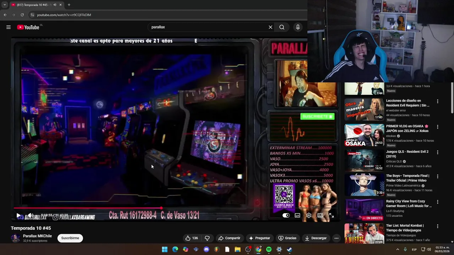Open options for 'Juegos QLS' video
The image size is (454, 255).
pos(437,152)
